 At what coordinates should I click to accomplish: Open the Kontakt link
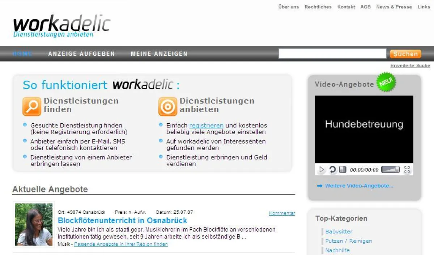point(346,7)
